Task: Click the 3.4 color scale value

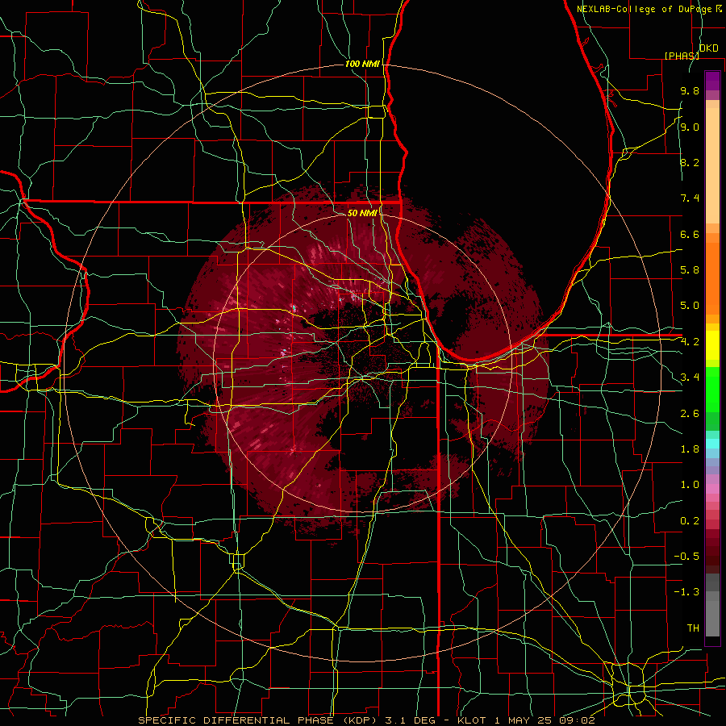Action: (690, 377)
